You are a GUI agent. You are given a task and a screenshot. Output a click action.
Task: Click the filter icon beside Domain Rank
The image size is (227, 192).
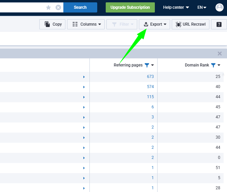coord(213,65)
